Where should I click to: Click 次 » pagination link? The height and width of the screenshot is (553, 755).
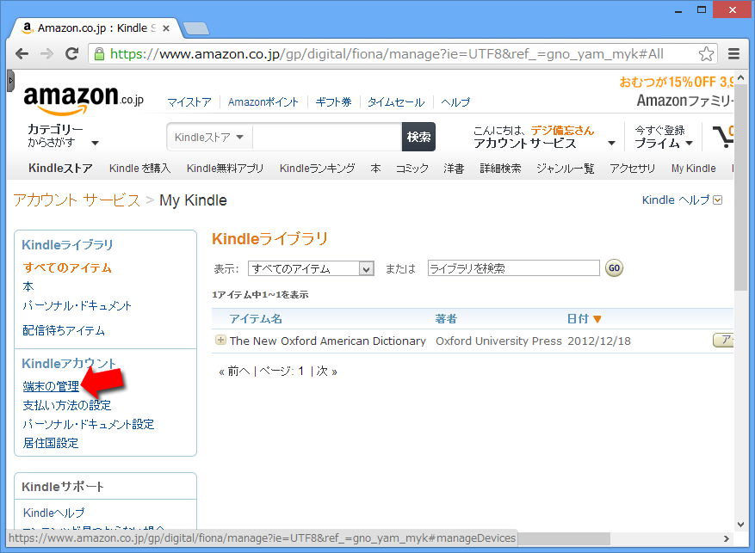(x=327, y=371)
